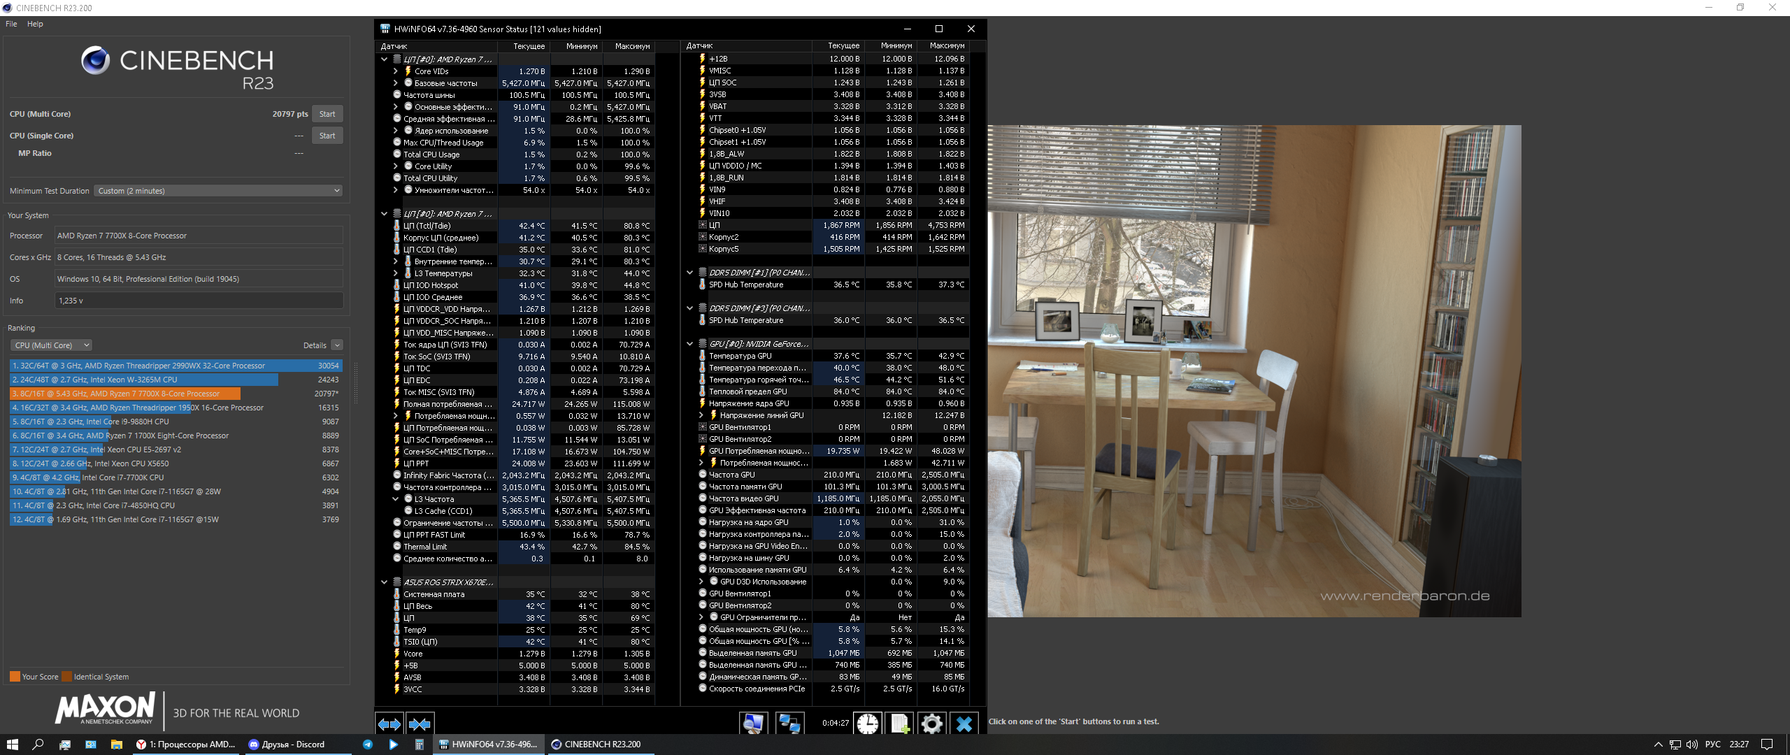Click the remote network computers icon
The height and width of the screenshot is (755, 1790).
790,724
